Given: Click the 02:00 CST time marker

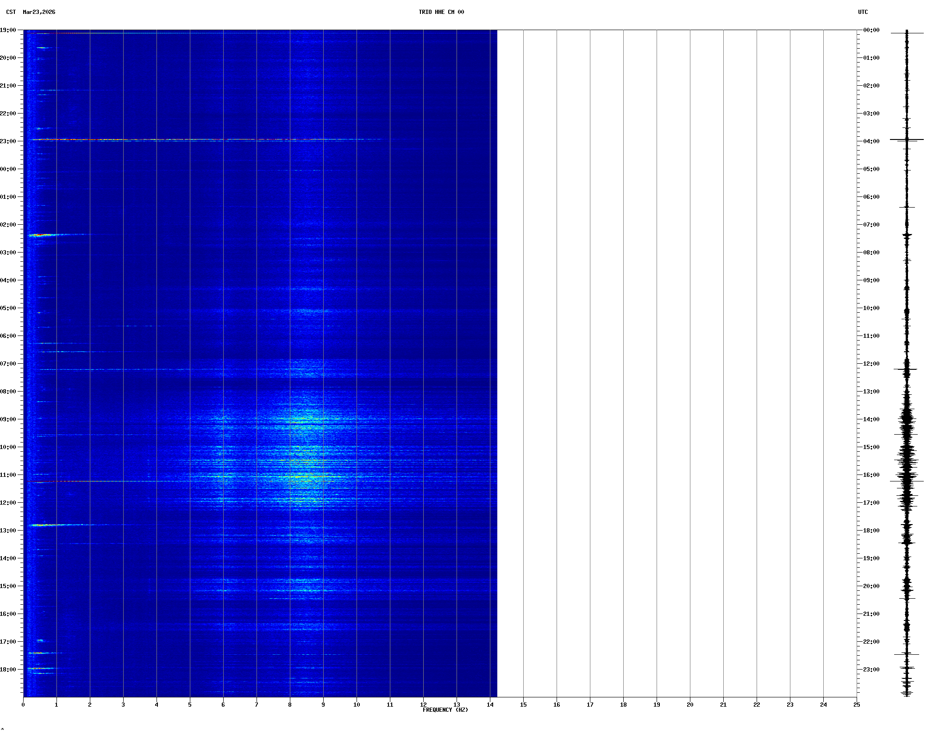Looking at the screenshot, I should click(x=8, y=225).
